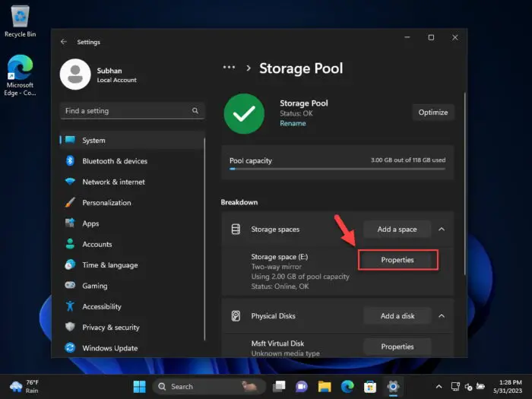The width and height of the screenshot is (532, 399).
Task: Show hidden system tray icons chevron
Action: point(439,386)
